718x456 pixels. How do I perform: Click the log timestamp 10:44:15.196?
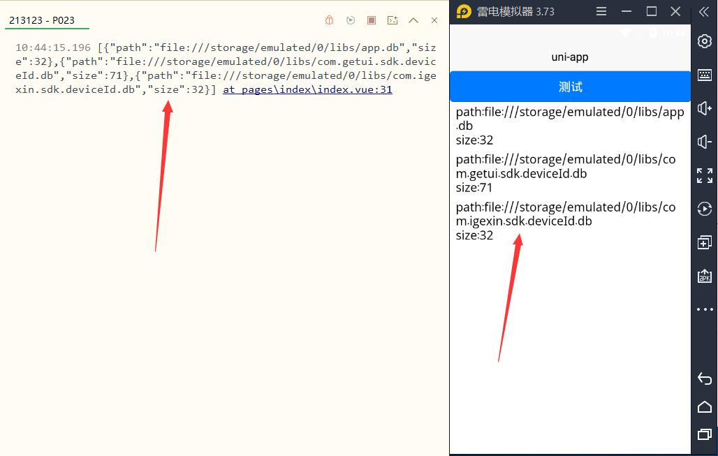(x=53, y=47)
